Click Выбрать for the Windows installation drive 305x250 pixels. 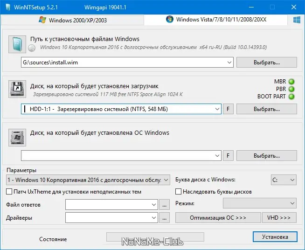pyautogui.click(x=267, y=156)
